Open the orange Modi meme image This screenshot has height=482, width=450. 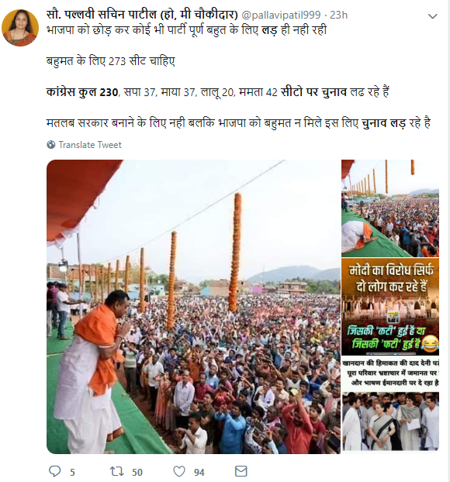tap(390, 307)
